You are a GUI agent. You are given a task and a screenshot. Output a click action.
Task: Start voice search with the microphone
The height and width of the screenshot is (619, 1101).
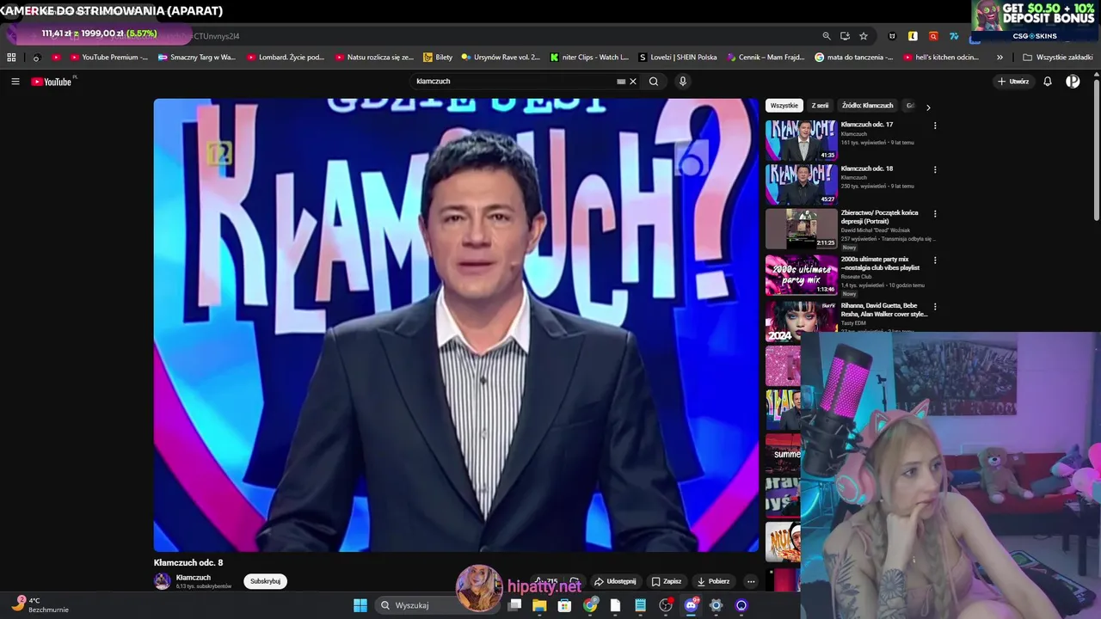683,82
